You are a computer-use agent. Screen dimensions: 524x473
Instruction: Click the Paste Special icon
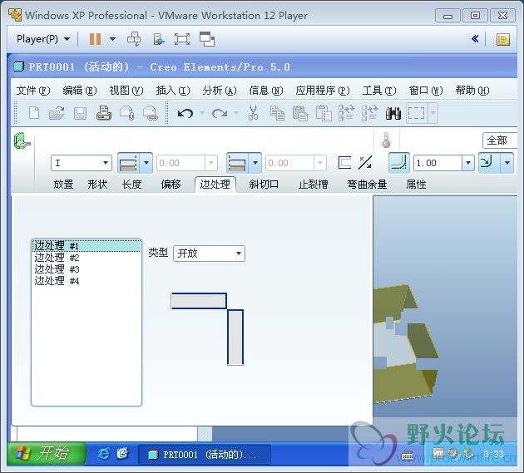[x=324, y=113]
